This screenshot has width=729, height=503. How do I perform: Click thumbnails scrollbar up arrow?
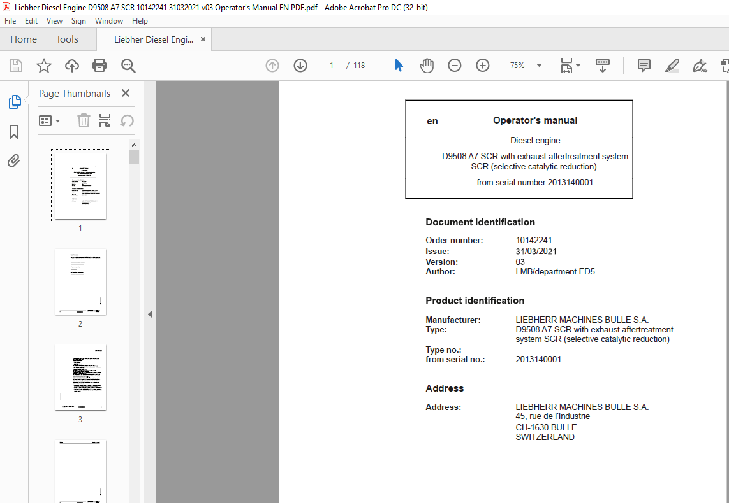(x=134, y=145)
